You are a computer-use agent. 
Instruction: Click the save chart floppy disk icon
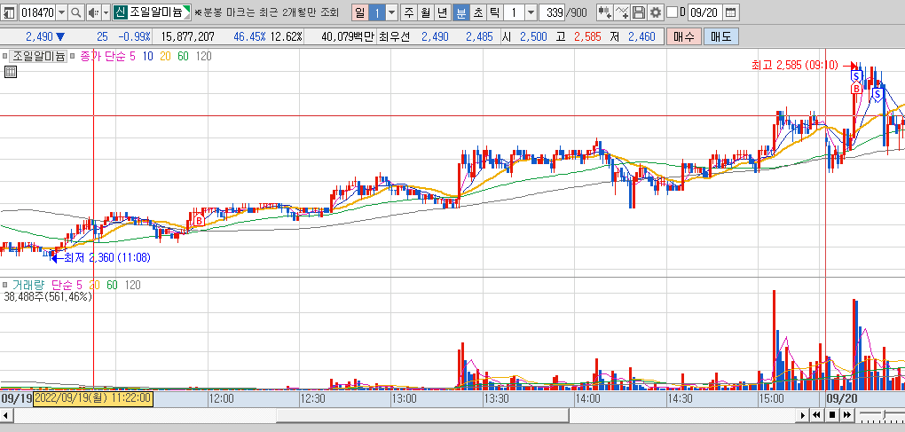point(638,12)
